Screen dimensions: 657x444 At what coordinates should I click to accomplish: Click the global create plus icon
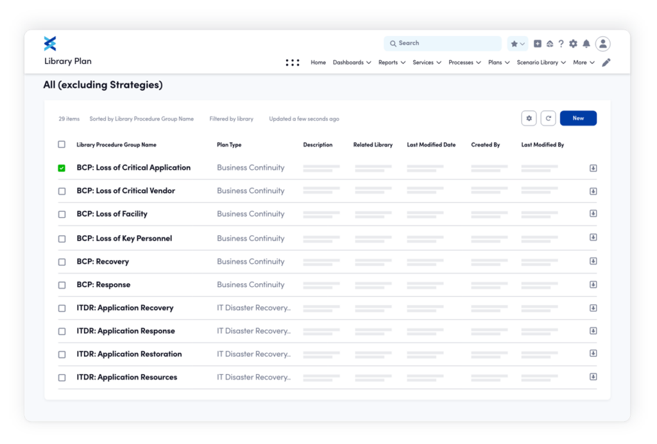(538, 44)
